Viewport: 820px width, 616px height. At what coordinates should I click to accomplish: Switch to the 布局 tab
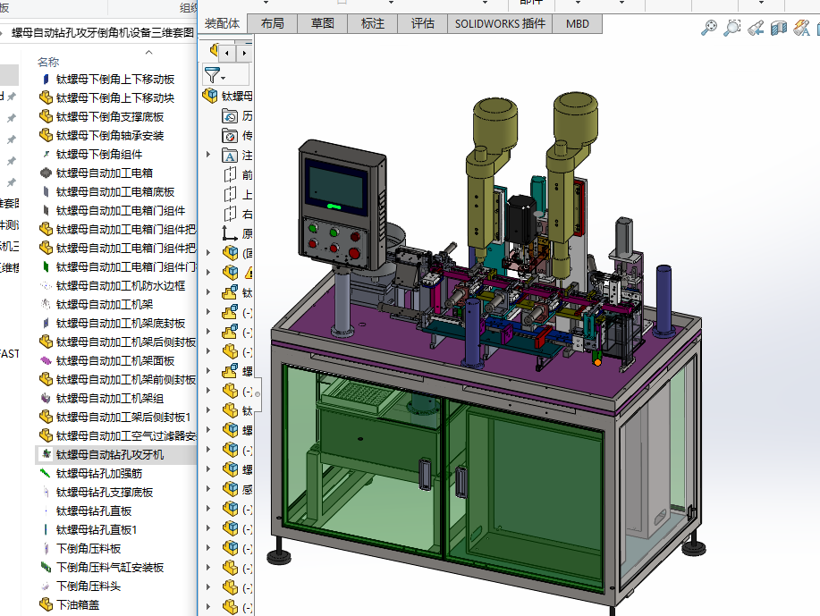pyautogui.click(x=272, y=23)
